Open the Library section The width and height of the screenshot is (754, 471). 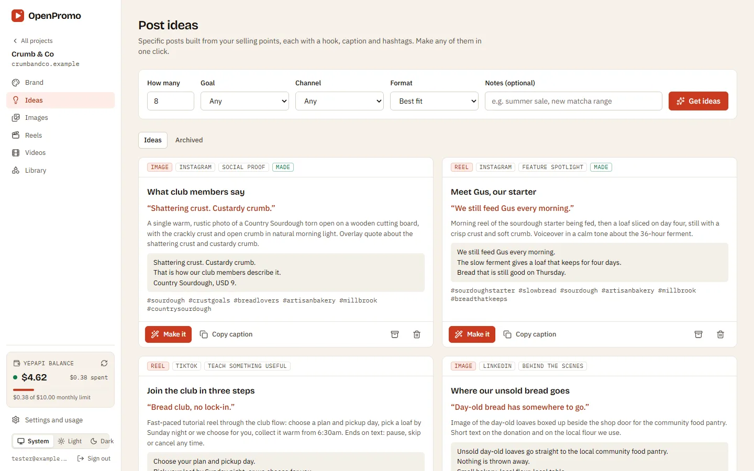(x=60, y=171)
